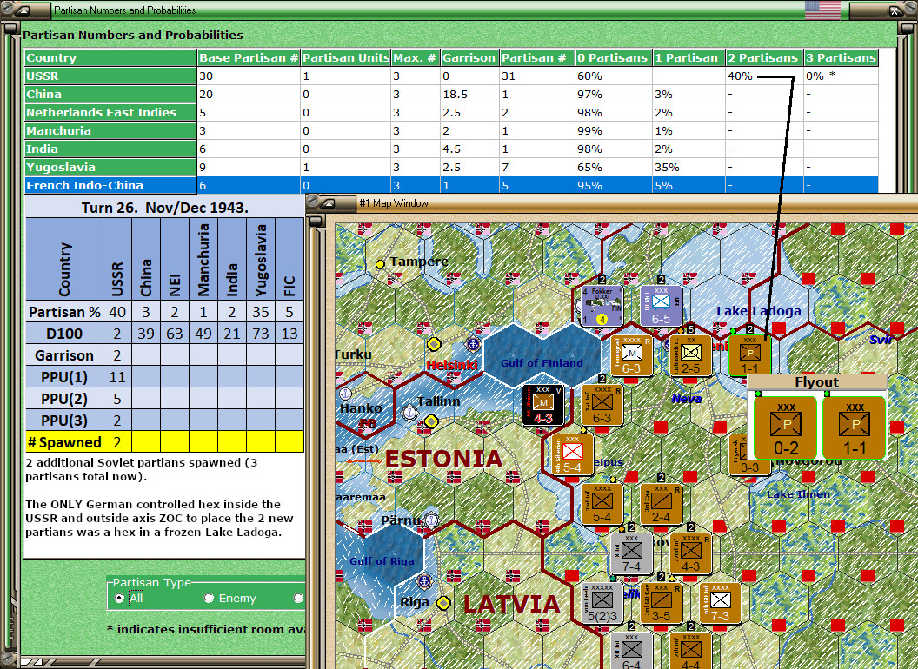This screenshot has width=918, height=669.
Task: Select the India country row
Action: [x=451, y=149]
